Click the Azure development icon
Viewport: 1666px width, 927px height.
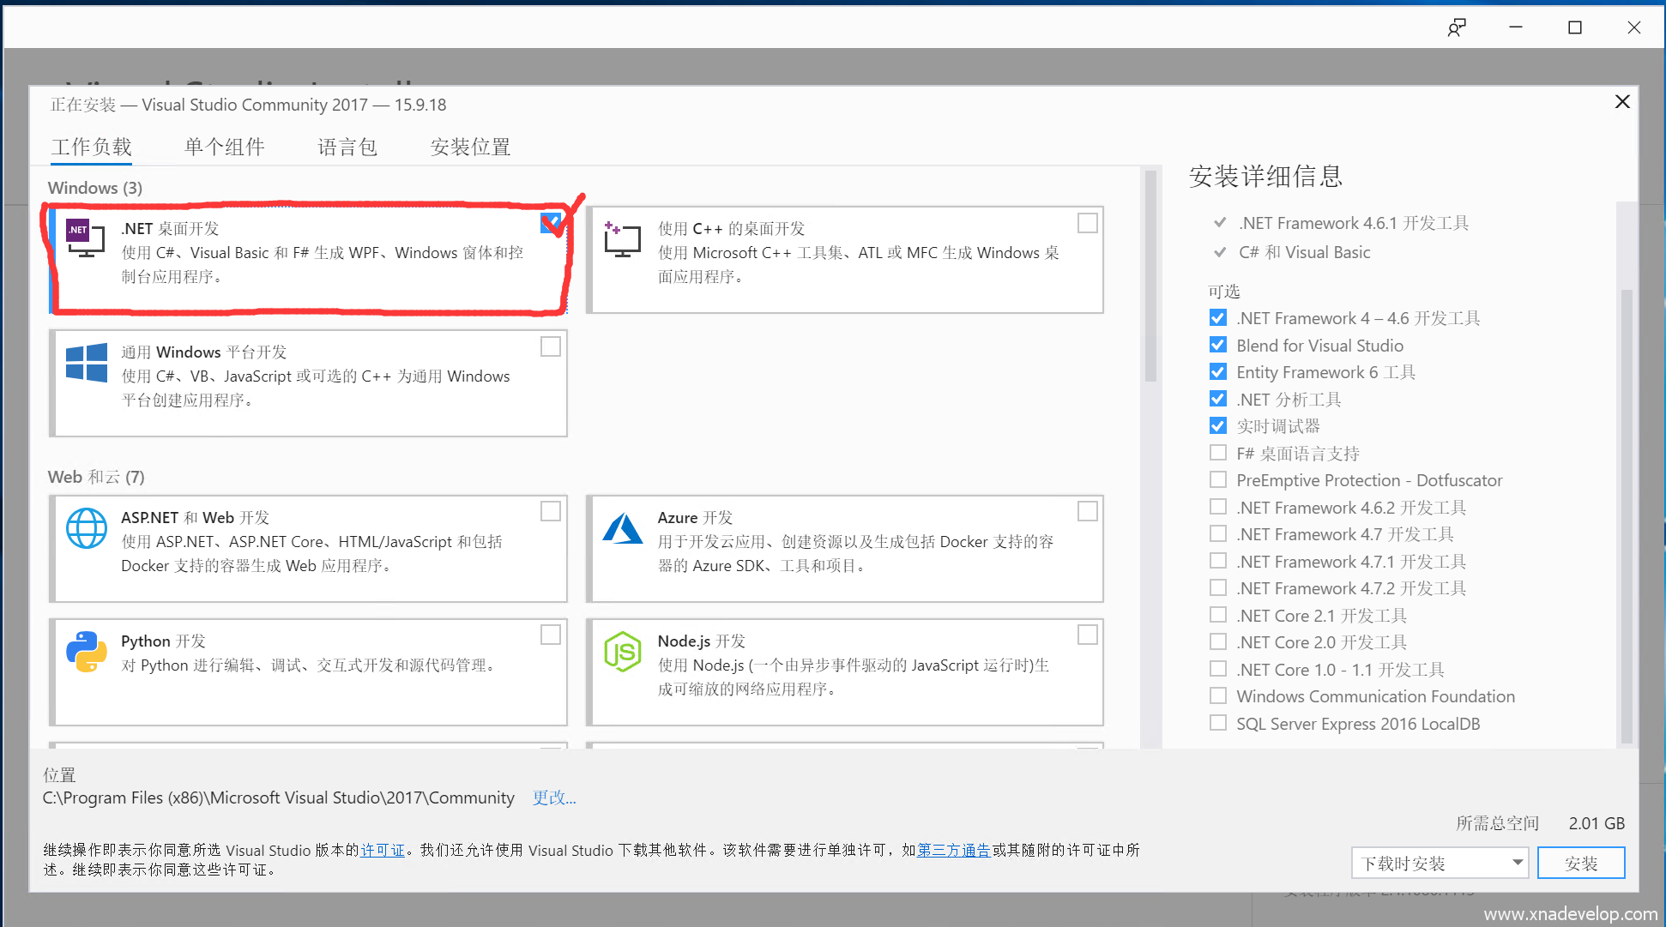[x=622, y=528]
